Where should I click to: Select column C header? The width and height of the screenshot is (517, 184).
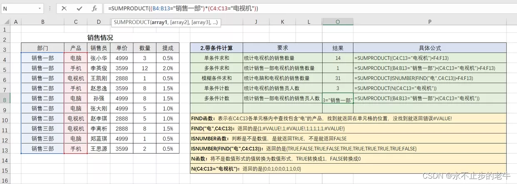point(76,22)
